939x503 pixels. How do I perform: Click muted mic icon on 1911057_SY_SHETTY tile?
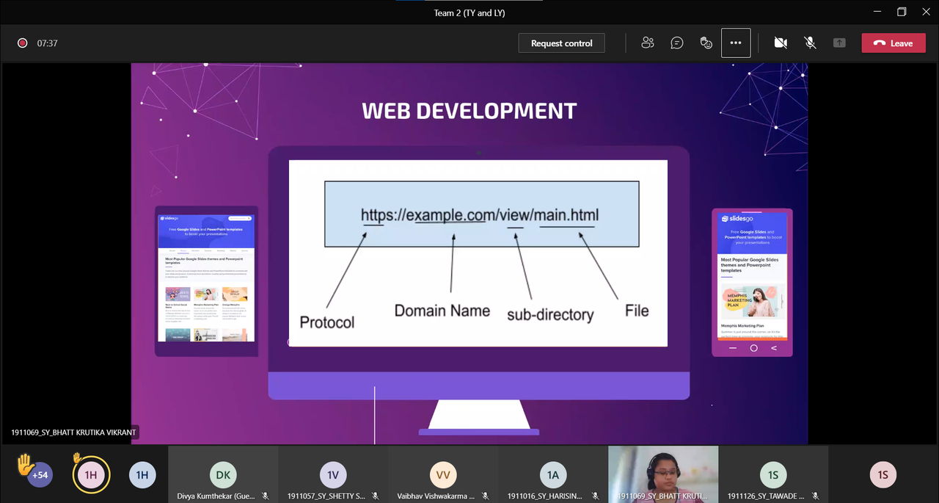pyautogui.click(x=375, y=496)
